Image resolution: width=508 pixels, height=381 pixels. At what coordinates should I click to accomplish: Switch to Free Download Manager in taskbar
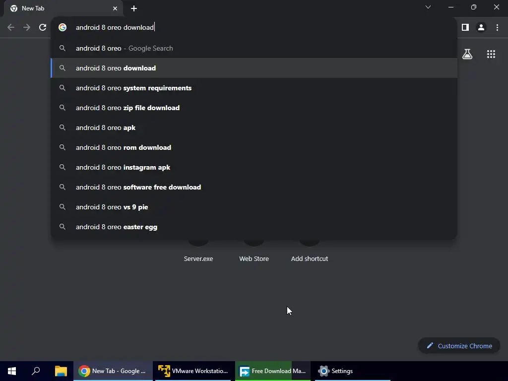(273, 371)
